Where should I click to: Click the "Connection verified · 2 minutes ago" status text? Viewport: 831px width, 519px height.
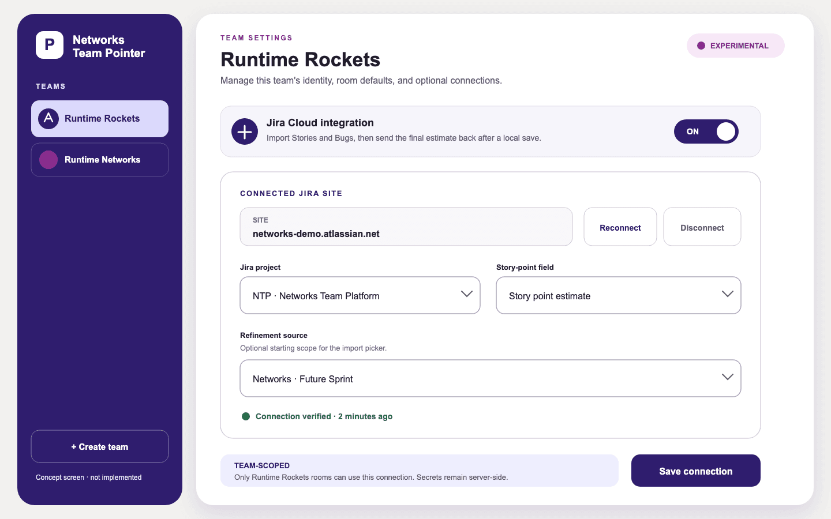[x=324, y=416]
